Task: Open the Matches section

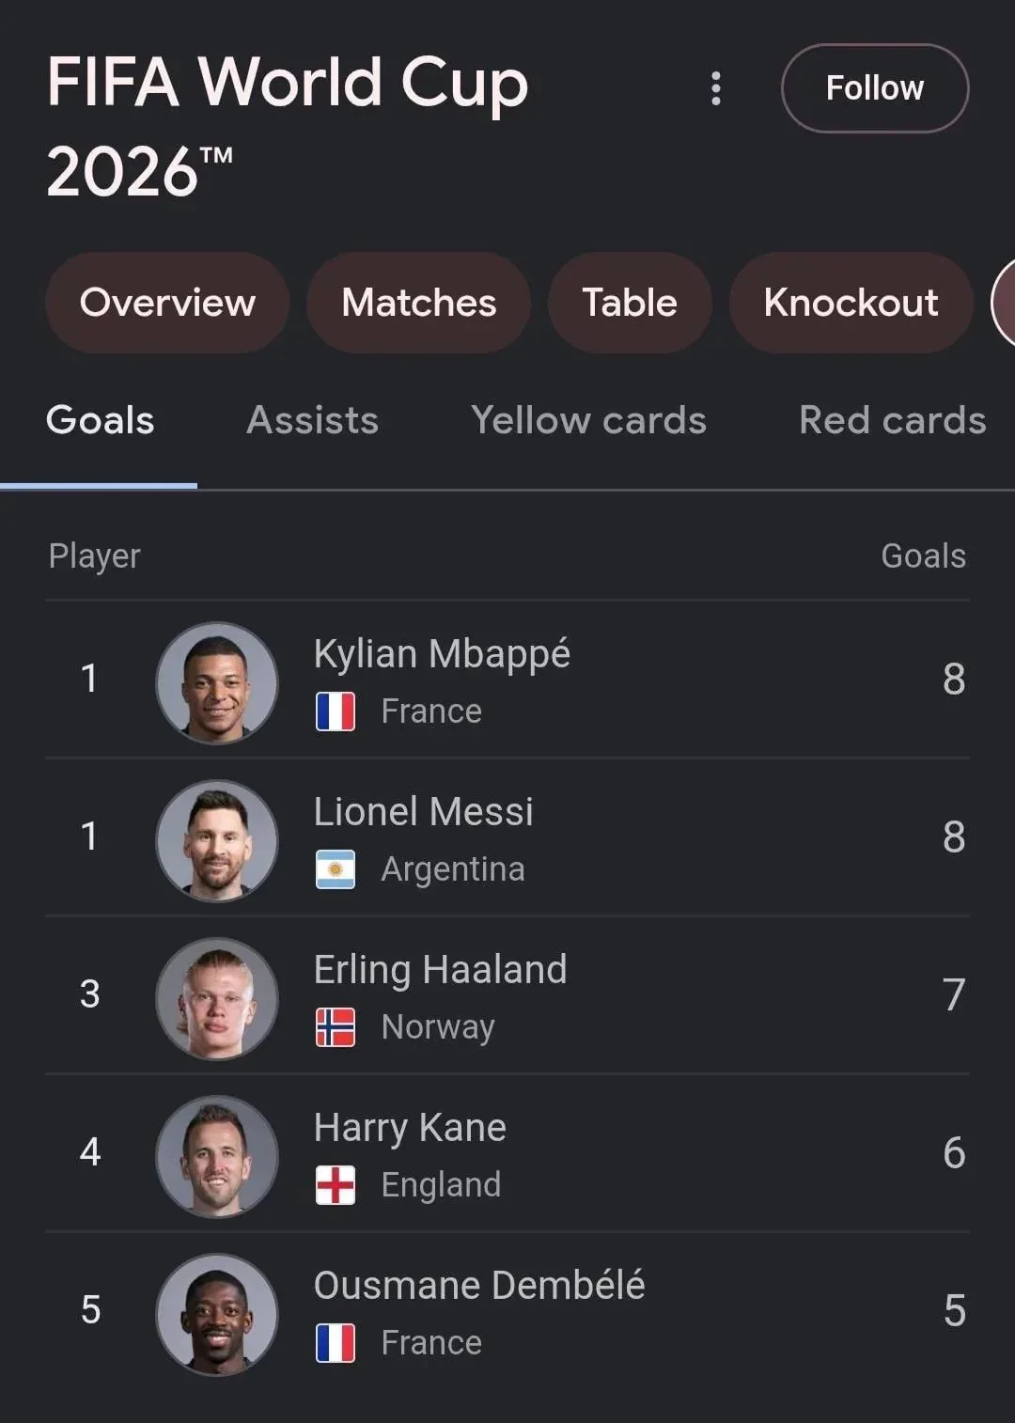Action: [x=419, y=303]
